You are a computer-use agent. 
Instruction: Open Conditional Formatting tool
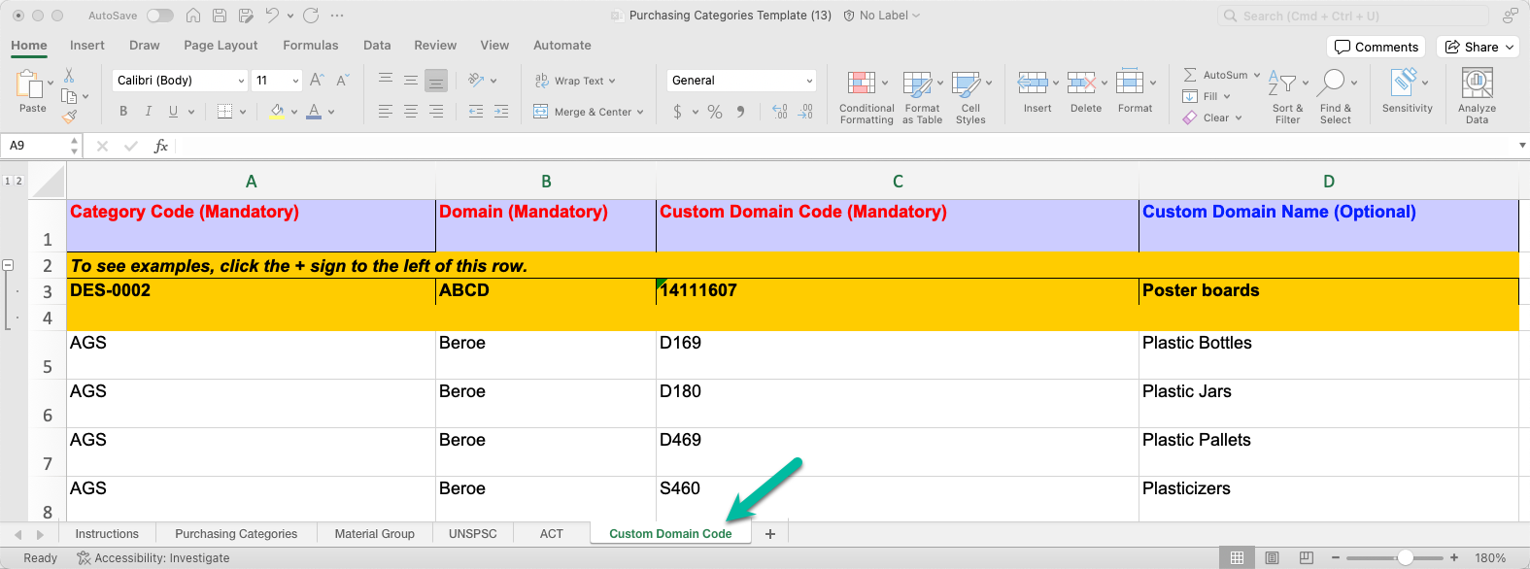pyautogui.click(x=861, y=84)
